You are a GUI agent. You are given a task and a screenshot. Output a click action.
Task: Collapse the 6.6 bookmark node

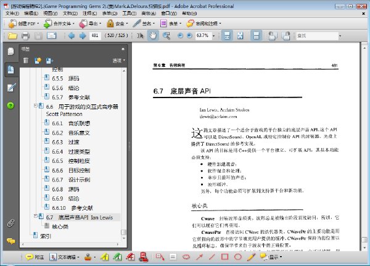tap(35, 106)
